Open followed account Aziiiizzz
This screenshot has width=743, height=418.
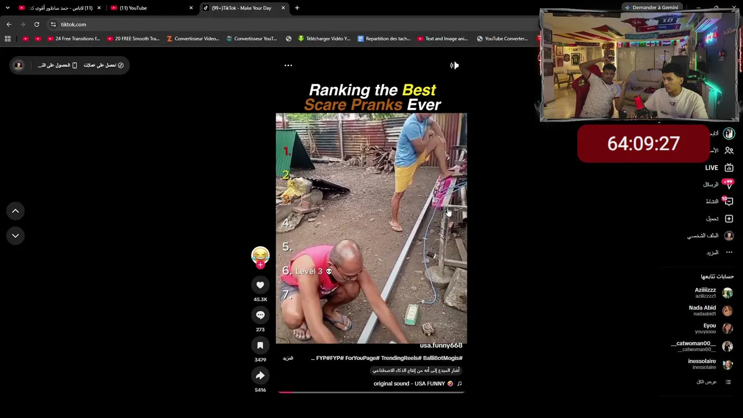[714, 293]
